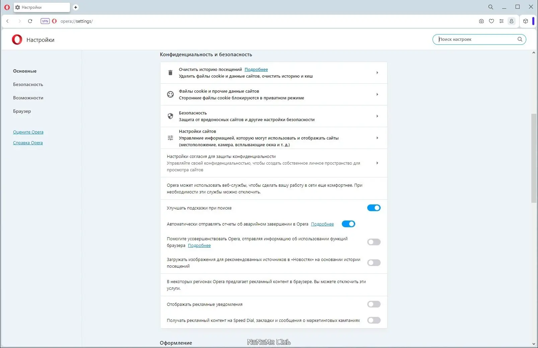Click the shield icon in the Безопасность row
Image resolution: width=538 pixels, height=348 pixels.
(170, 116)
